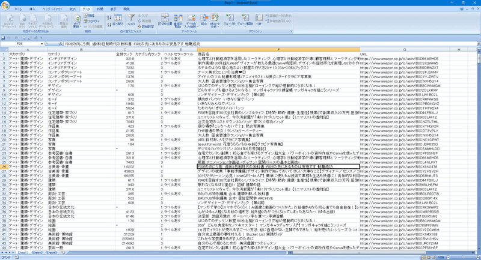Insert new worksheet tab icon
Viewport: 481px width, 260px height.
tap(63, 253)
